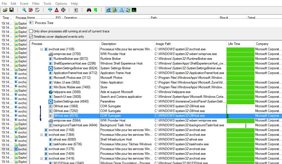Screen dimensions: 282x164
Task: Click the Process column header
Action: point(65,44)
